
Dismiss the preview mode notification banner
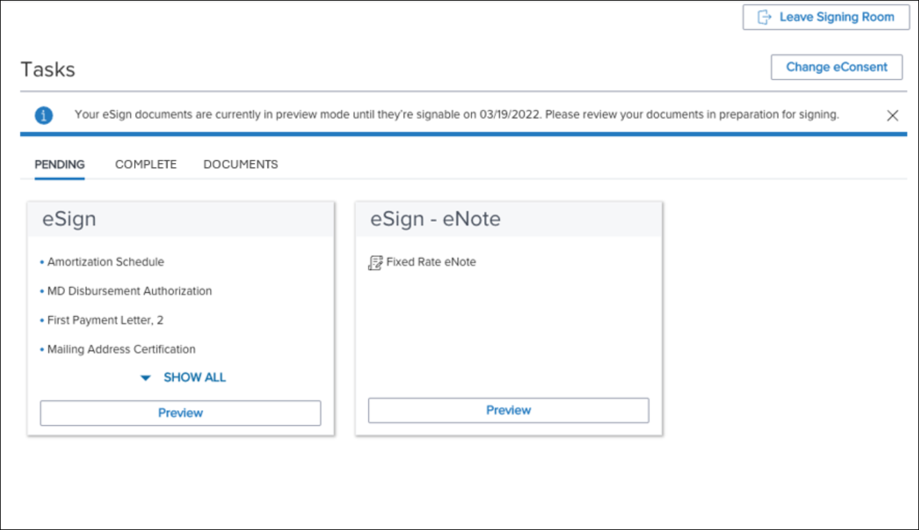(x=894, y=114)
